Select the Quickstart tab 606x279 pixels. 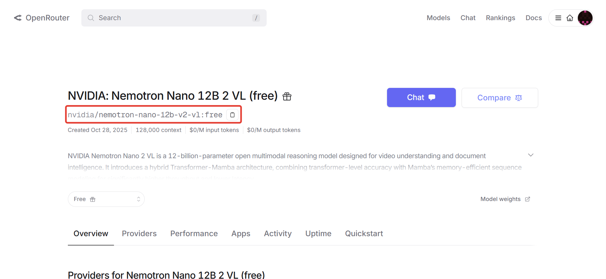364,234
